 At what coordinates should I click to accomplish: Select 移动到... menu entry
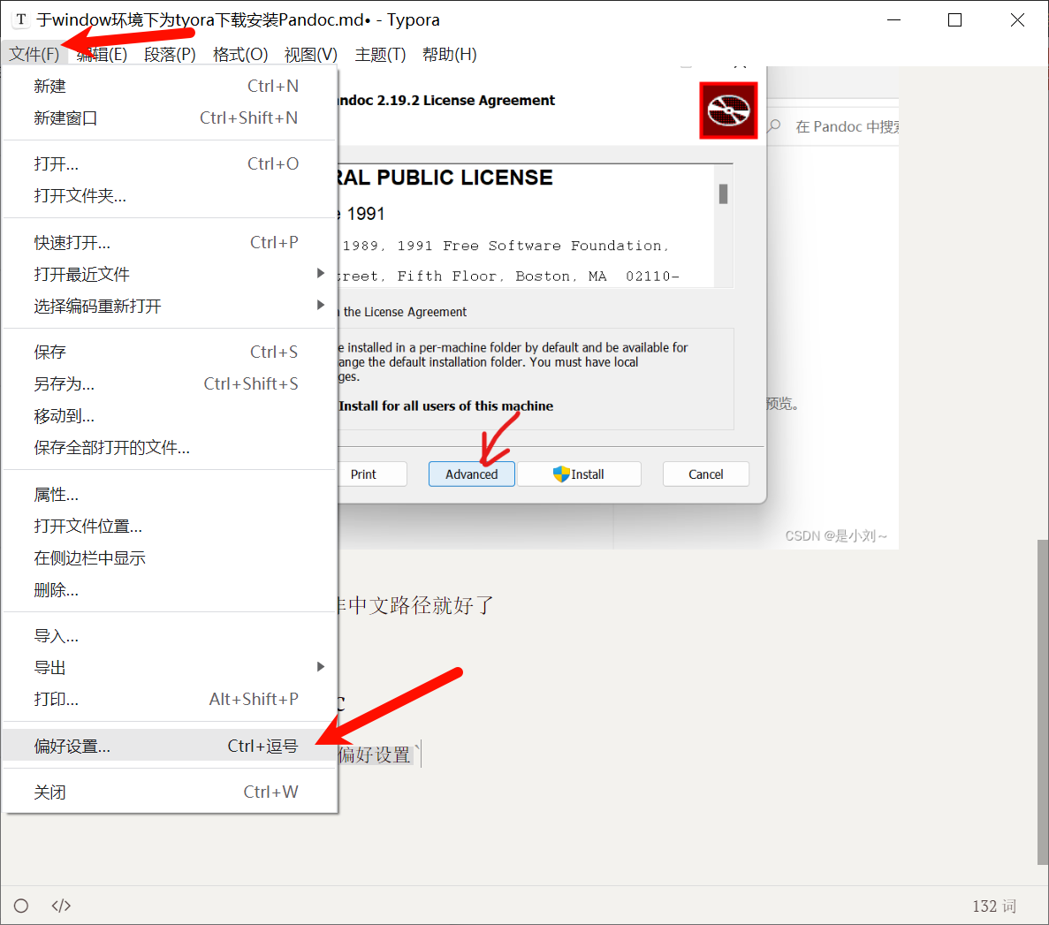(x=170, y=416)
